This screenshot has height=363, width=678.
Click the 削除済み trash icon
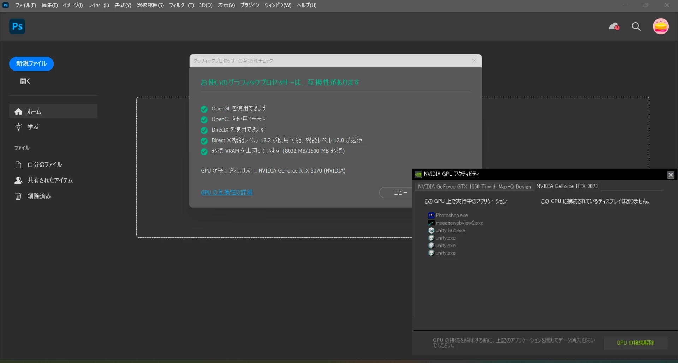point(18,196)
